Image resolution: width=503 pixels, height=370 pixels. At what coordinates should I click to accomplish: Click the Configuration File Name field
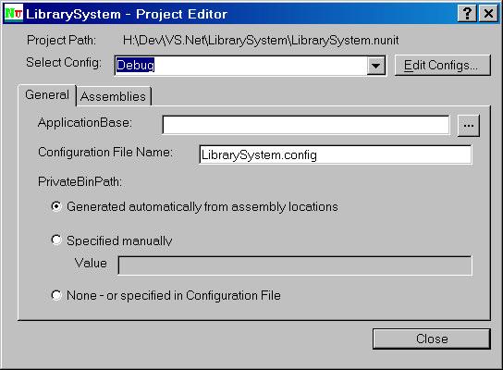point(336,155)
